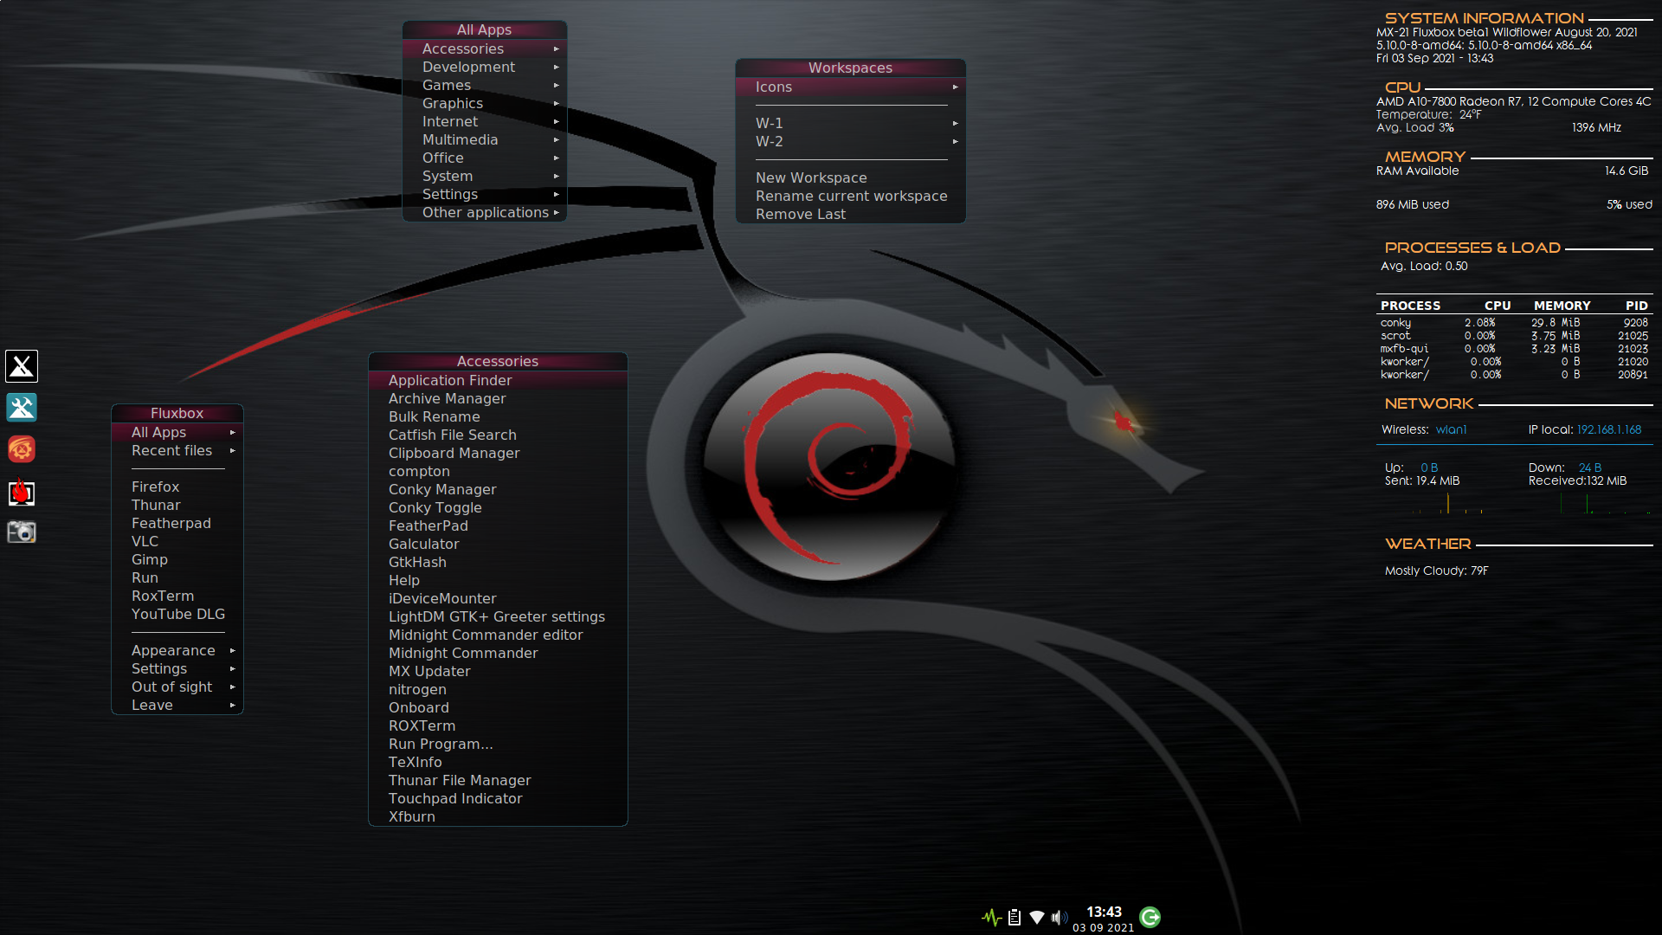Expand Recent files submenu

(177, 450)
